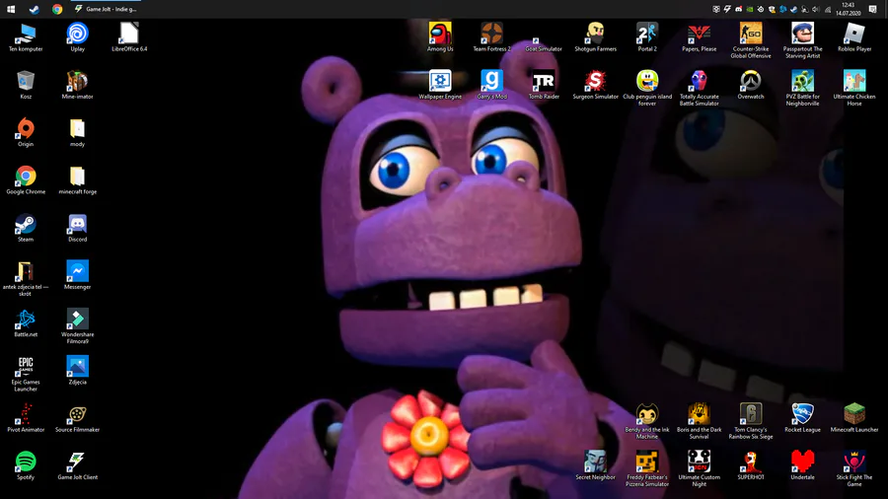Select Stick Fight The Game icon
This screenshot has width=888, height=499.
(x=854, y=469)
